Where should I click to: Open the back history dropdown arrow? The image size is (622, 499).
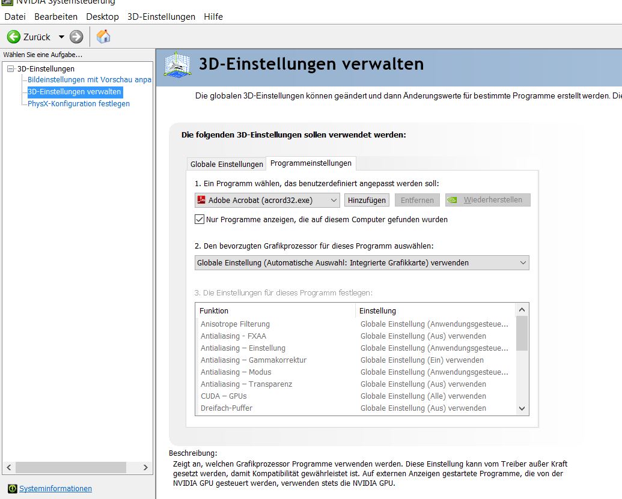tap(61, 37)
